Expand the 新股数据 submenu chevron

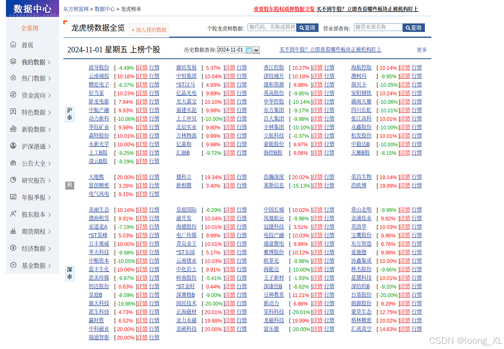click(x=49, y=130)
